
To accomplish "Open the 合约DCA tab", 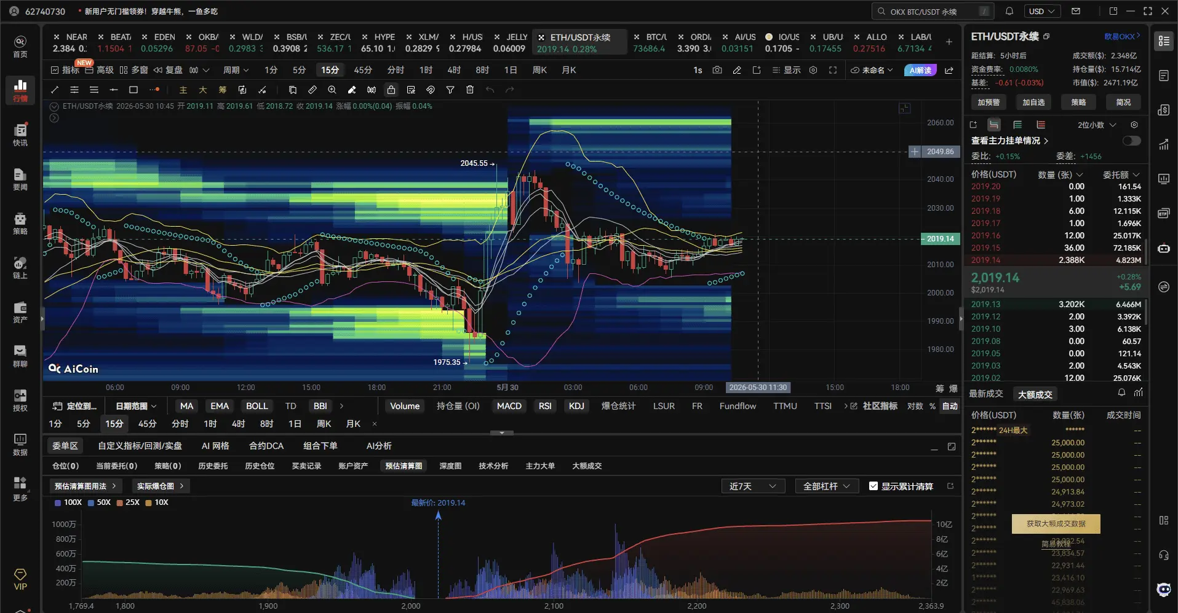I will (266, 446).
